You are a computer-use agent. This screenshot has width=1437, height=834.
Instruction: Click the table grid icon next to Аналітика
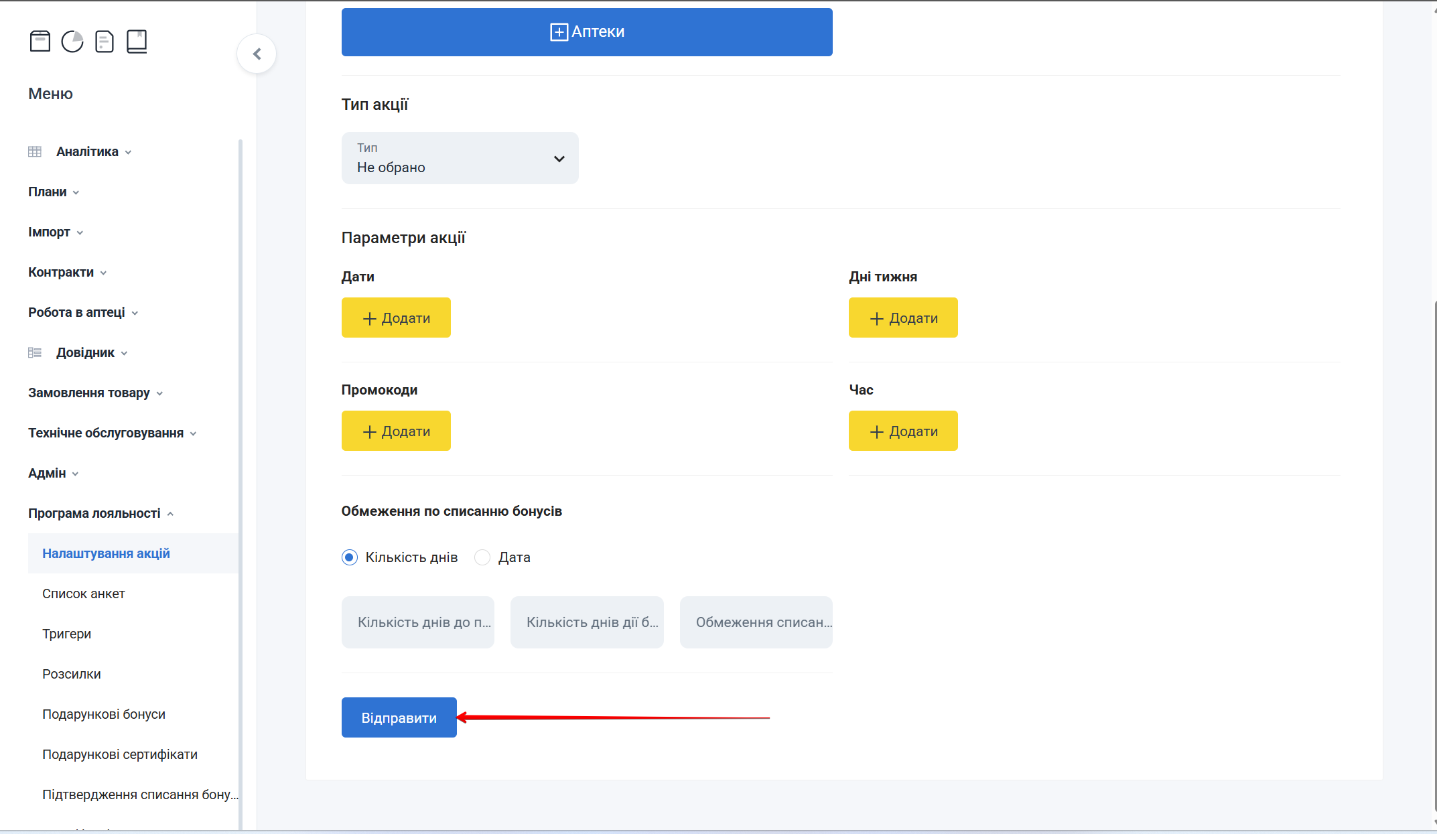(x=35, y=152)
